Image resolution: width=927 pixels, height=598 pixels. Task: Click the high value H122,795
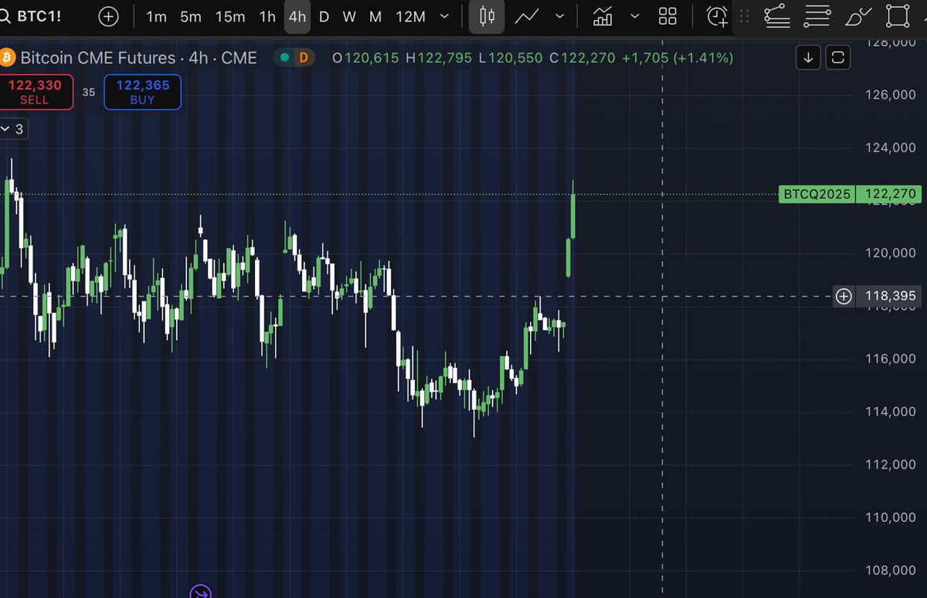[x=438, y=58]
